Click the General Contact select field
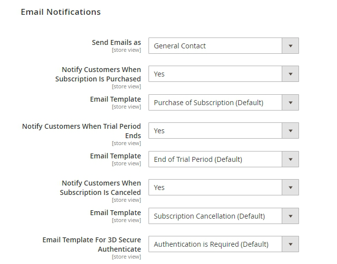The image size is (337, 264). click(x=215, y=46)
